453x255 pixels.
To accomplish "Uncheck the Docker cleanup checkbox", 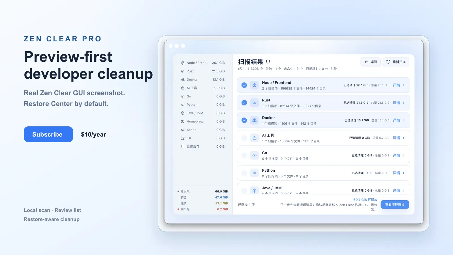I will 244,120.
